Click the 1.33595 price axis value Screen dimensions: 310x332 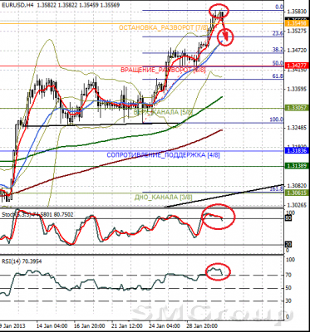click(x=297, y=89)
